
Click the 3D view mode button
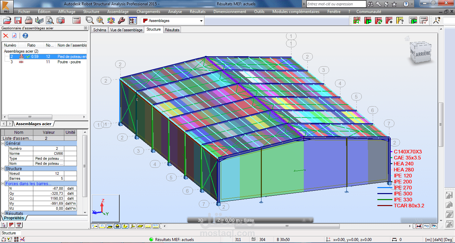pos(201,220)
